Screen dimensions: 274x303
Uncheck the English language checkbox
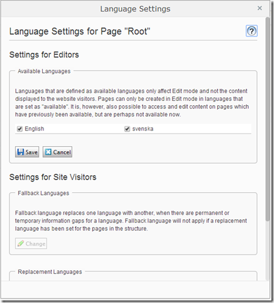[20, 129]
